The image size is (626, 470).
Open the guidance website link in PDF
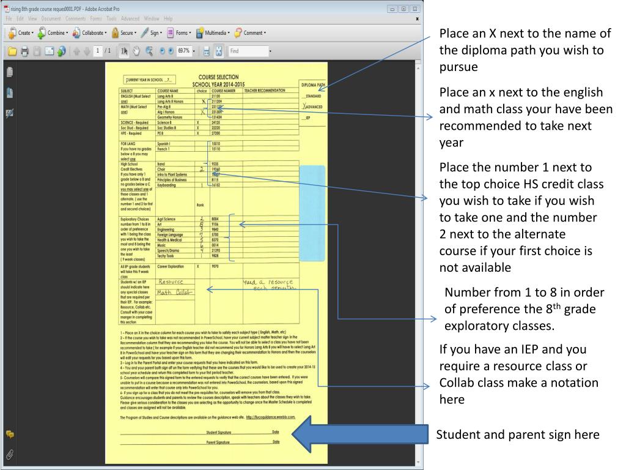point(271,417)
